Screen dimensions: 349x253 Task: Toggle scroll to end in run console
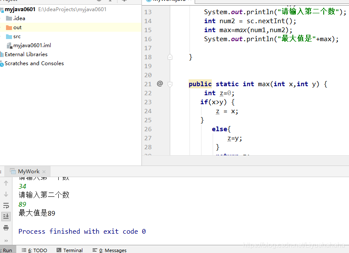coord(6,216)
